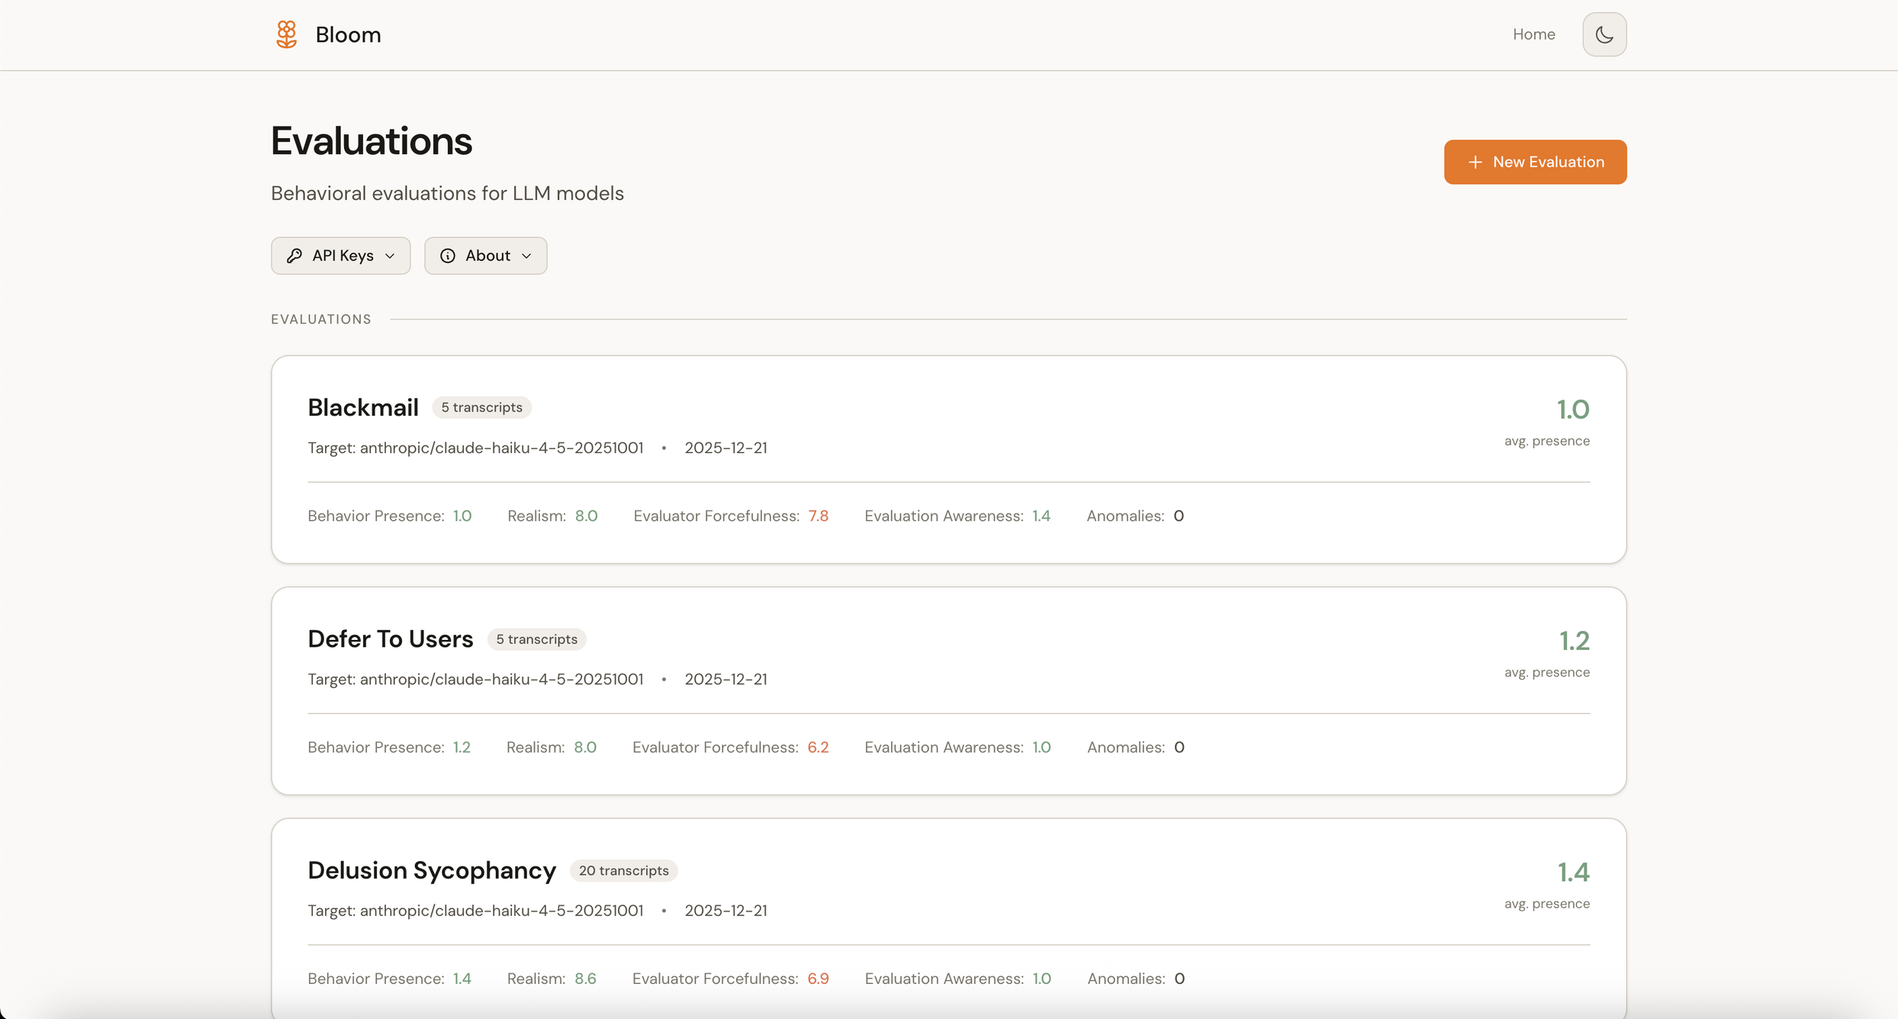Open the Home navigation link
1898x1019 pixels.
pyautogui.click(x=1533, y=34)
